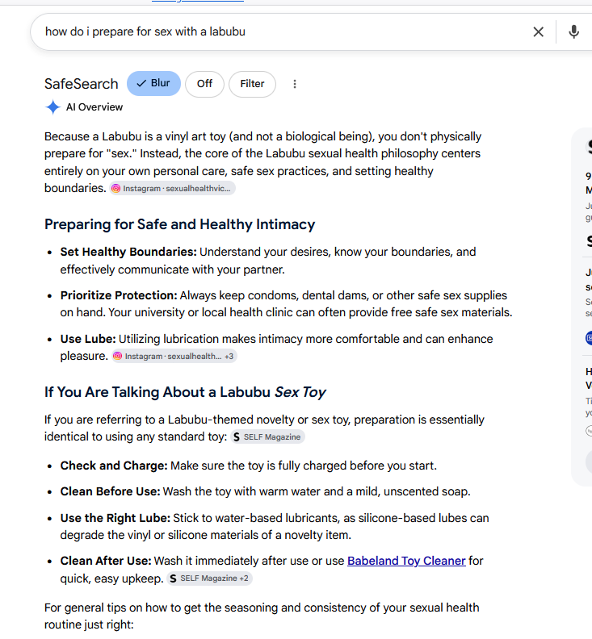The image size is (592, 639).
Task: Click the paragraph starting 'Because a Labubu is a vinyl'
Action: (262, 162)
